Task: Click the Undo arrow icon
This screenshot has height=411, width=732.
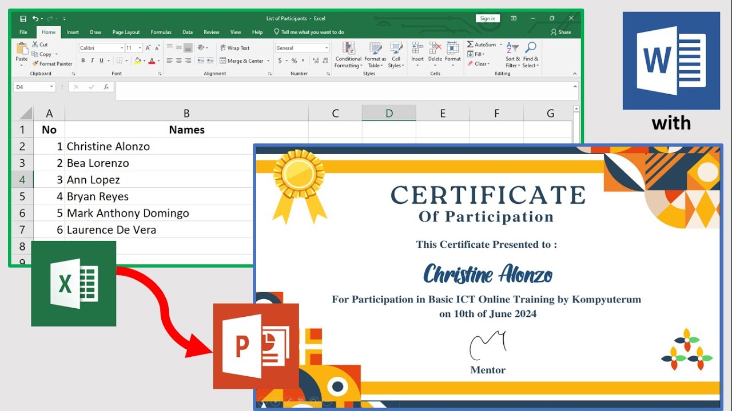Action: pyautogui.click(x=35, y=19)
